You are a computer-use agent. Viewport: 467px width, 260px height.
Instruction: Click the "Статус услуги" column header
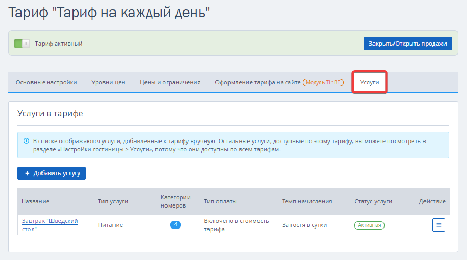(x=373, y=201)
